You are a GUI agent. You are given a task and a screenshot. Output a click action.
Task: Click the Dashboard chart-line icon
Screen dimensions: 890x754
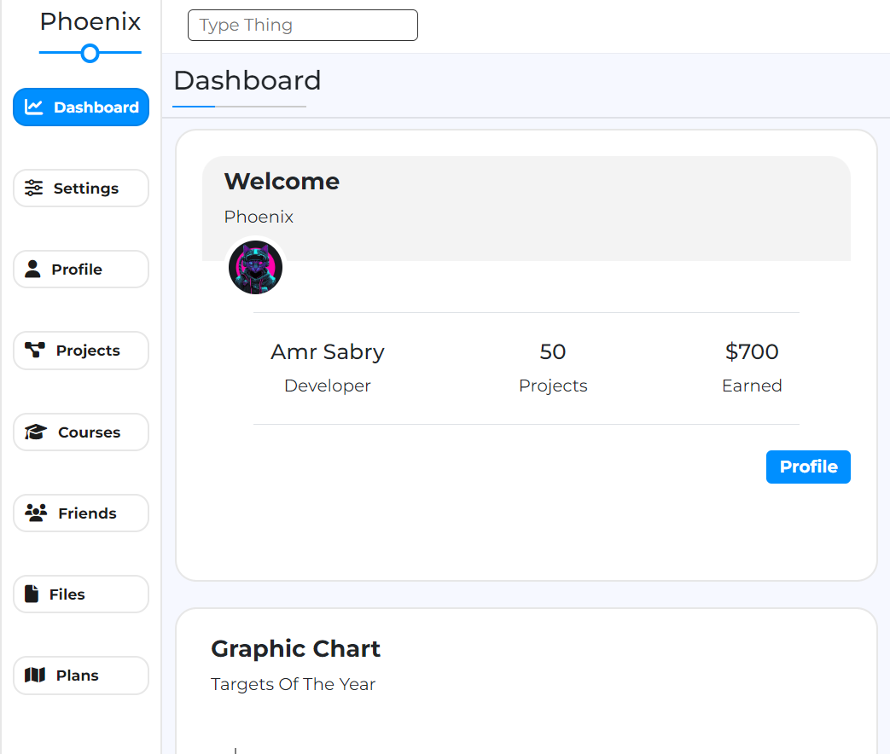[x=33, y=107]
